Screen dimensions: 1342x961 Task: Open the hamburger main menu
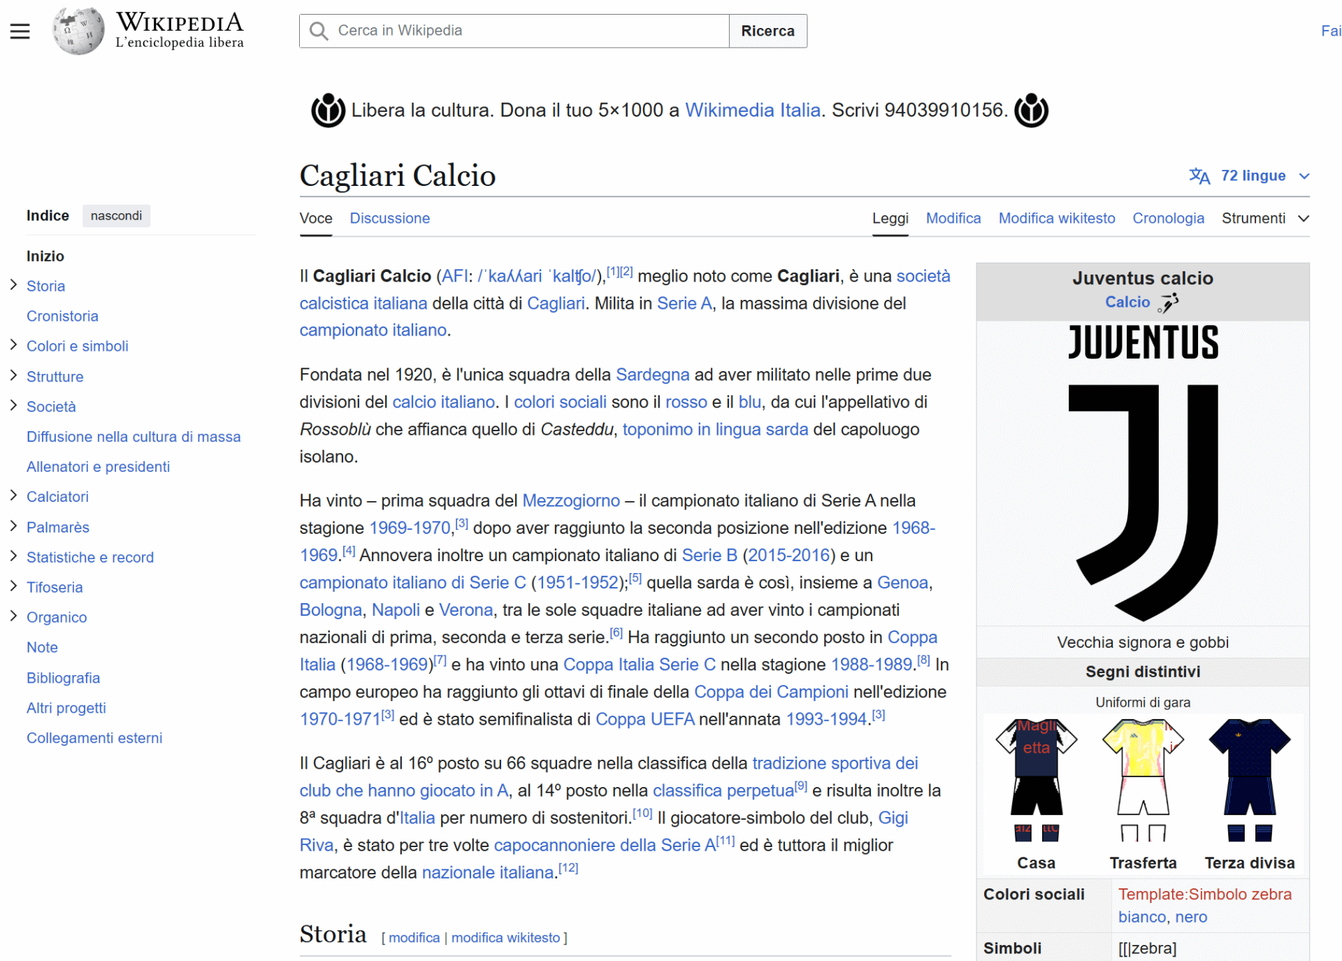click(x=20, y=31)
